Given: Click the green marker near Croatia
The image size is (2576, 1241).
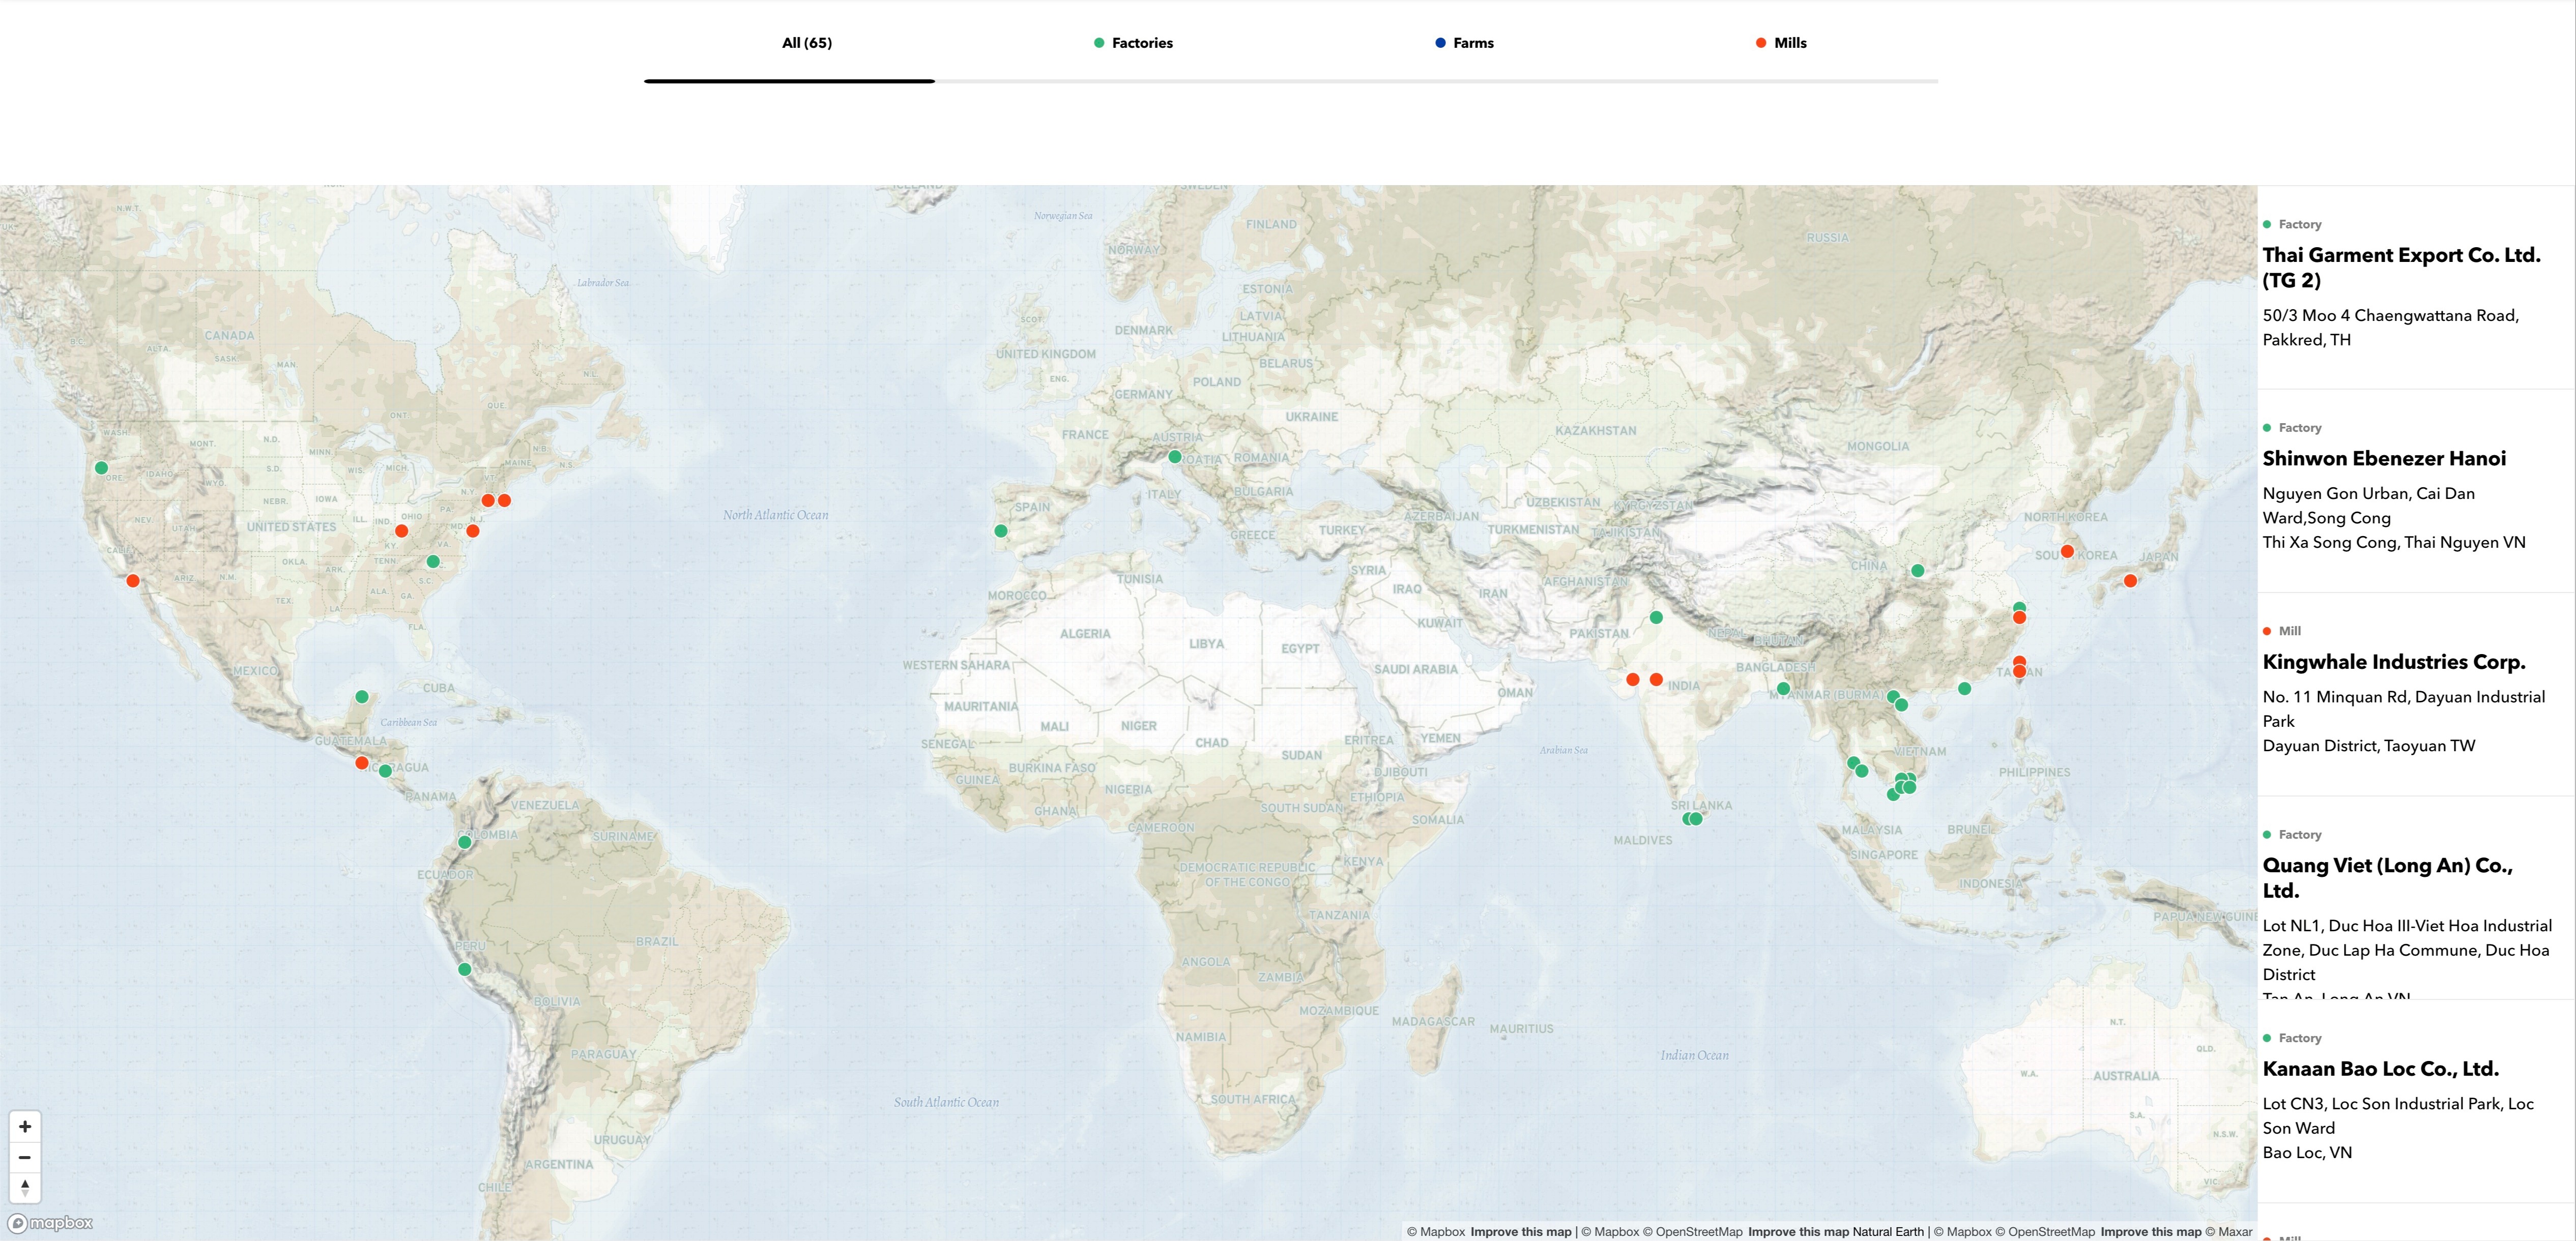Looking at the screenshot, I should [x=1175, y=457].
